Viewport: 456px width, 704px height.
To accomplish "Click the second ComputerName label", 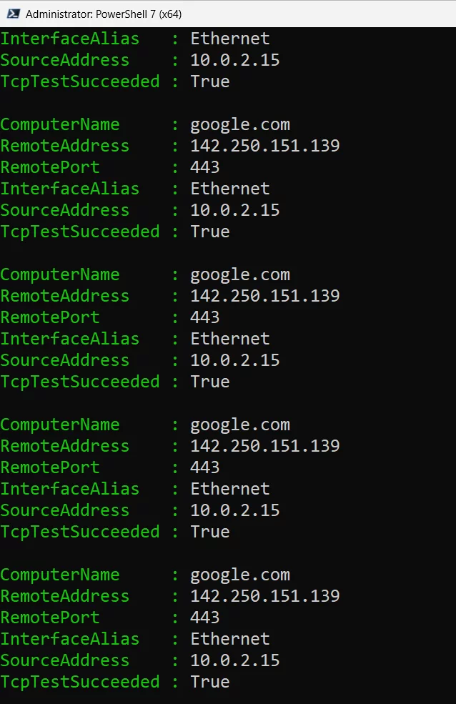I will [x=60, y=274].
